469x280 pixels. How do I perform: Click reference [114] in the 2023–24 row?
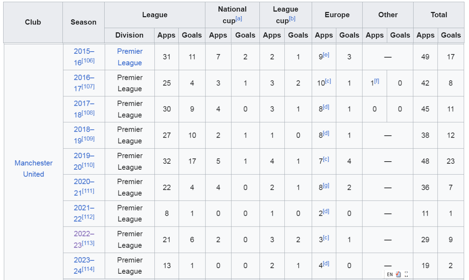[88, 269]
